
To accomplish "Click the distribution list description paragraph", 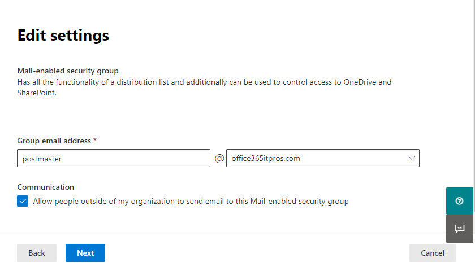I will pos(205,88).
